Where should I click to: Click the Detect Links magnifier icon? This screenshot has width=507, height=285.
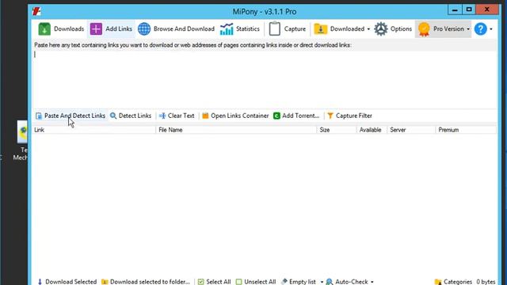click(x=113, y=116)
